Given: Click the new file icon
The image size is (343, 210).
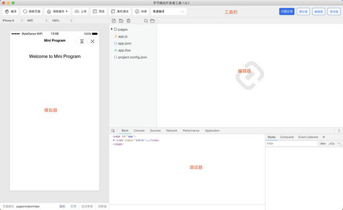Looking at the screenshot, I should pos(114,21).
